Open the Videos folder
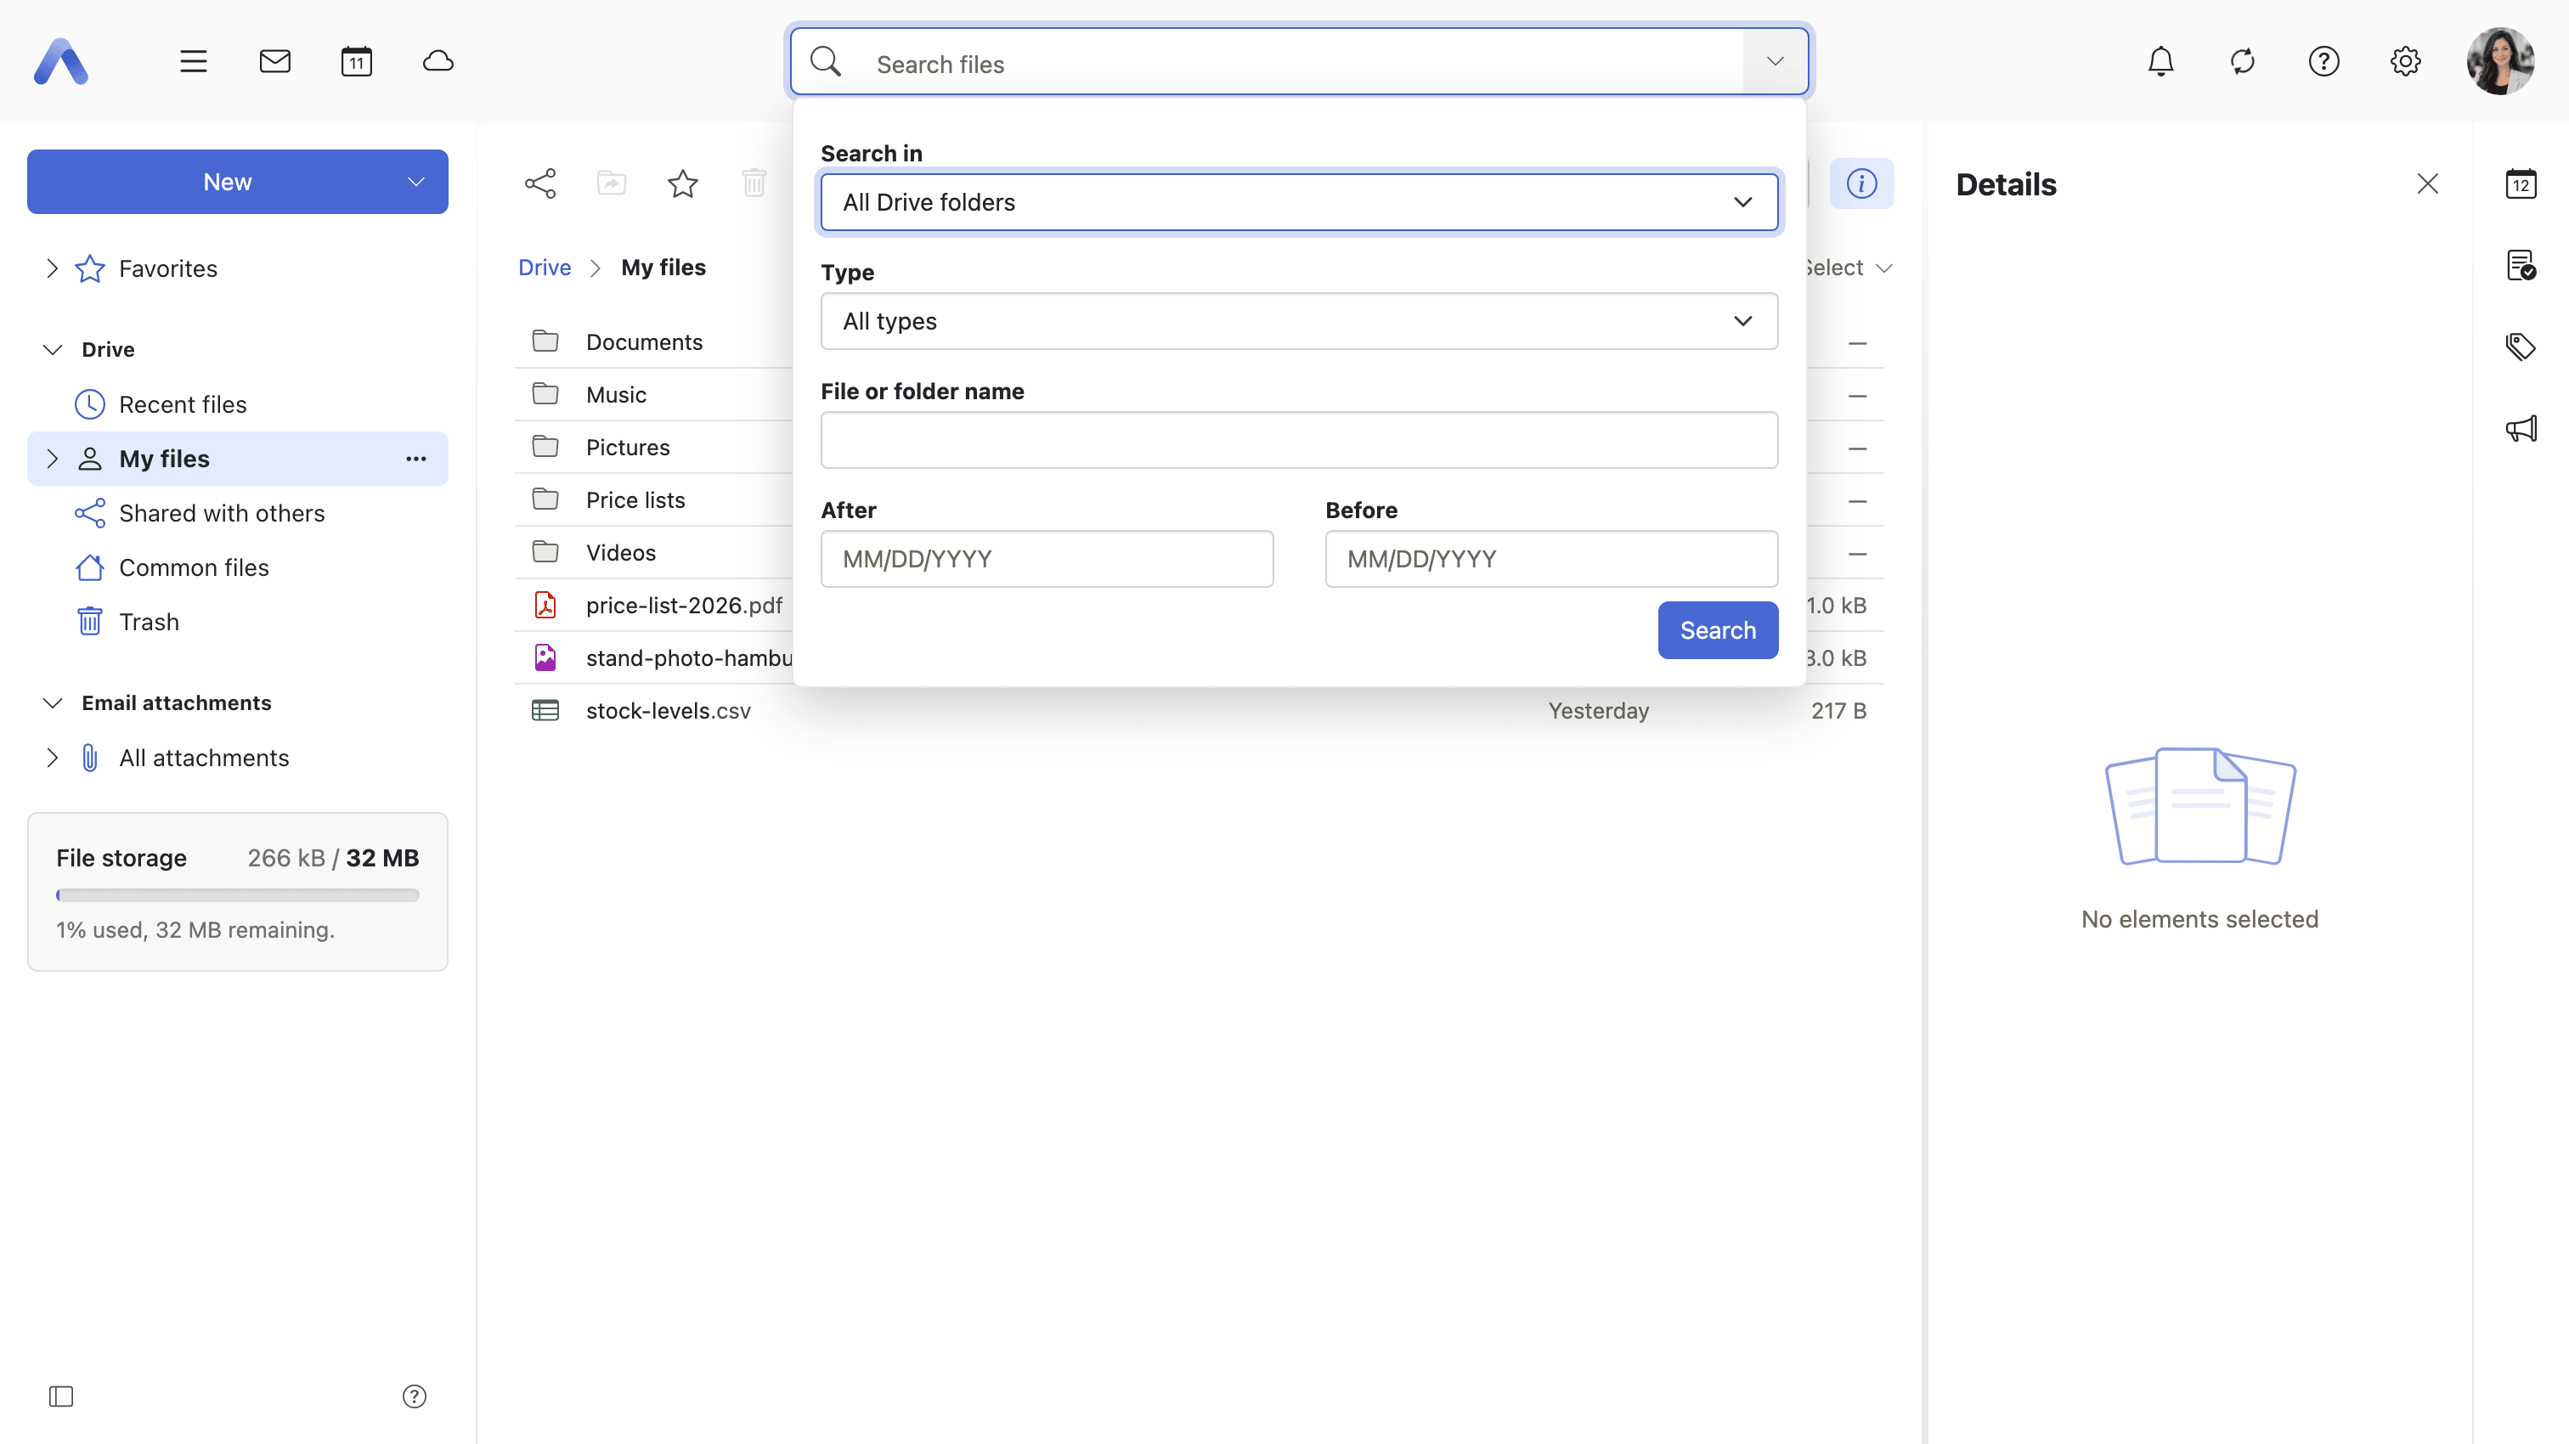 pyautogui.click(x=620, y=552)
